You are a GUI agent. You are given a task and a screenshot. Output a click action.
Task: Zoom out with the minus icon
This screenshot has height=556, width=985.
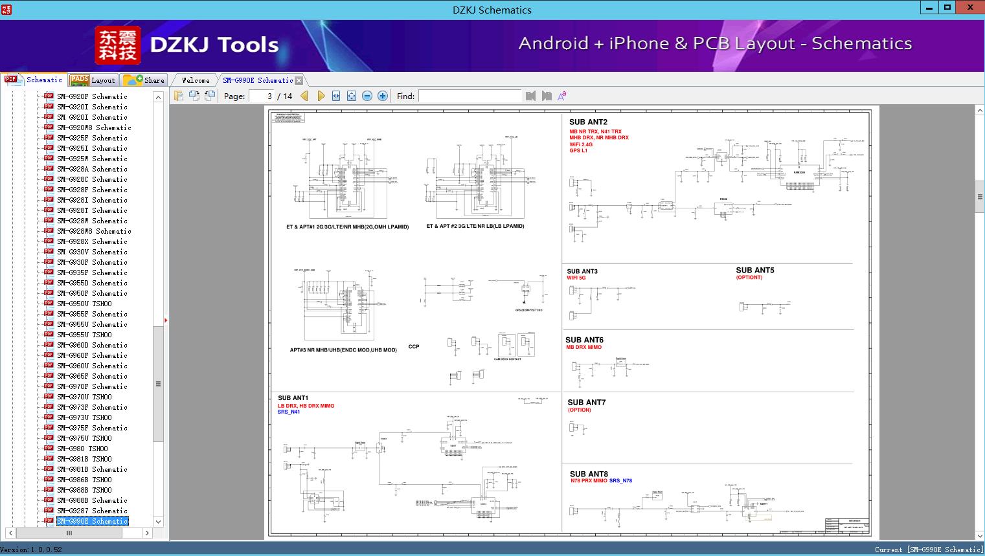[x=367, y=96]
